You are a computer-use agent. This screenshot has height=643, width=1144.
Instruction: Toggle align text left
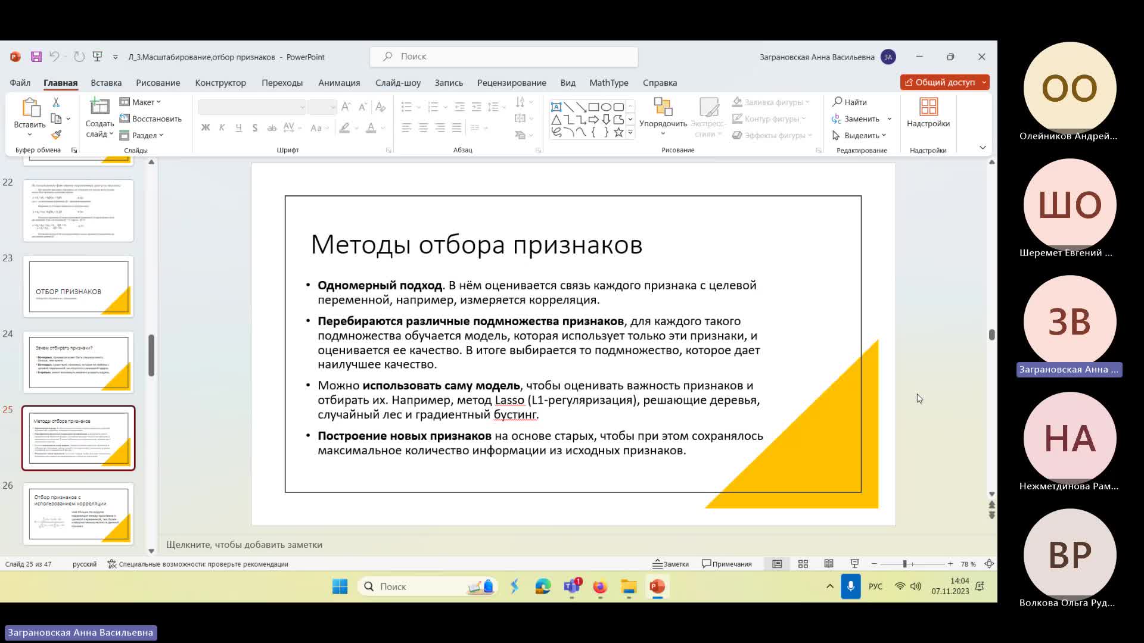click(406, 127)
